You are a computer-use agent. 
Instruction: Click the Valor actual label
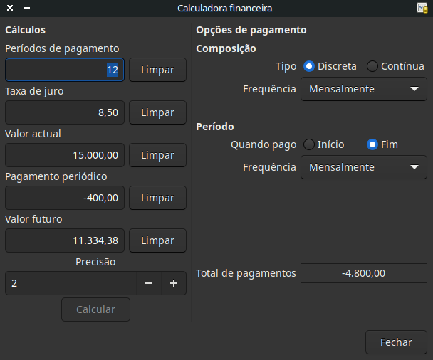33,134
